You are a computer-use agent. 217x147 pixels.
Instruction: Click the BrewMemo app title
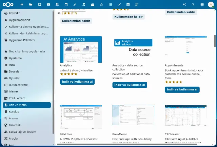pyautogui.click(x=120, y=134)
